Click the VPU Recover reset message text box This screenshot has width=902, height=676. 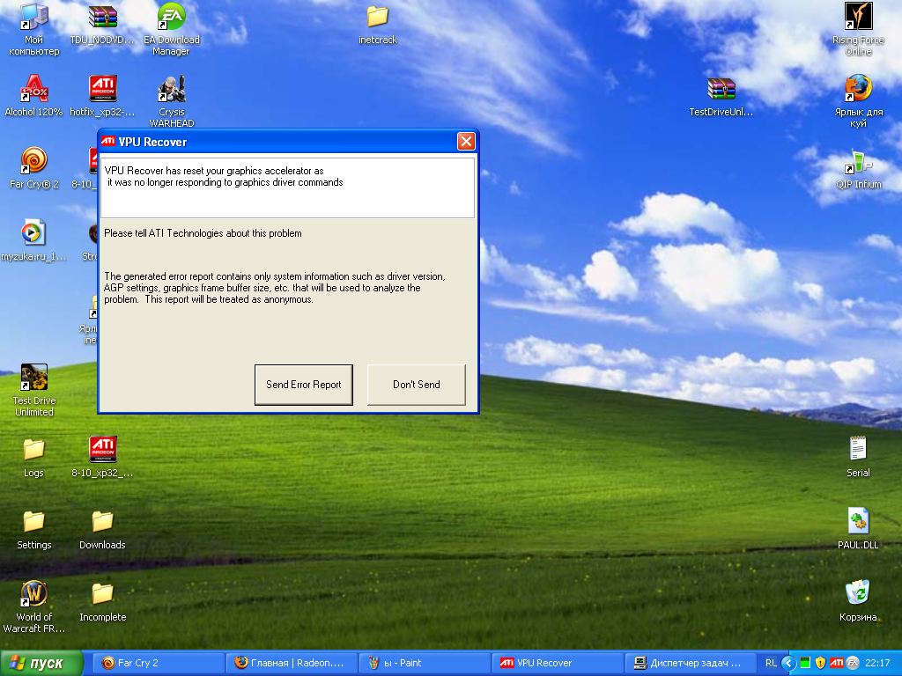(x=288, y=188)
